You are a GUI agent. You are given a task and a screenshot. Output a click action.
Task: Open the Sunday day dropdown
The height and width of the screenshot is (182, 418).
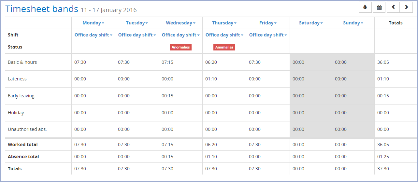click(x=353, y=23)
